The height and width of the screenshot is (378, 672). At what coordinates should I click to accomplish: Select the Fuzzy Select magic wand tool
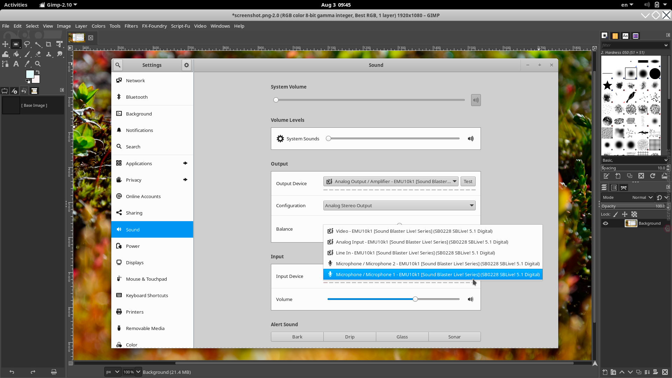tap(38, 44)
